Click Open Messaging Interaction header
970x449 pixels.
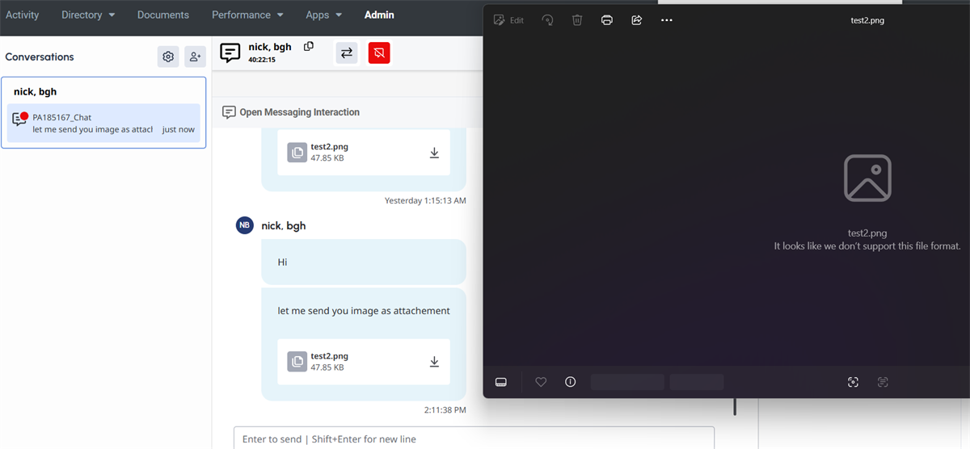point(291,112)
